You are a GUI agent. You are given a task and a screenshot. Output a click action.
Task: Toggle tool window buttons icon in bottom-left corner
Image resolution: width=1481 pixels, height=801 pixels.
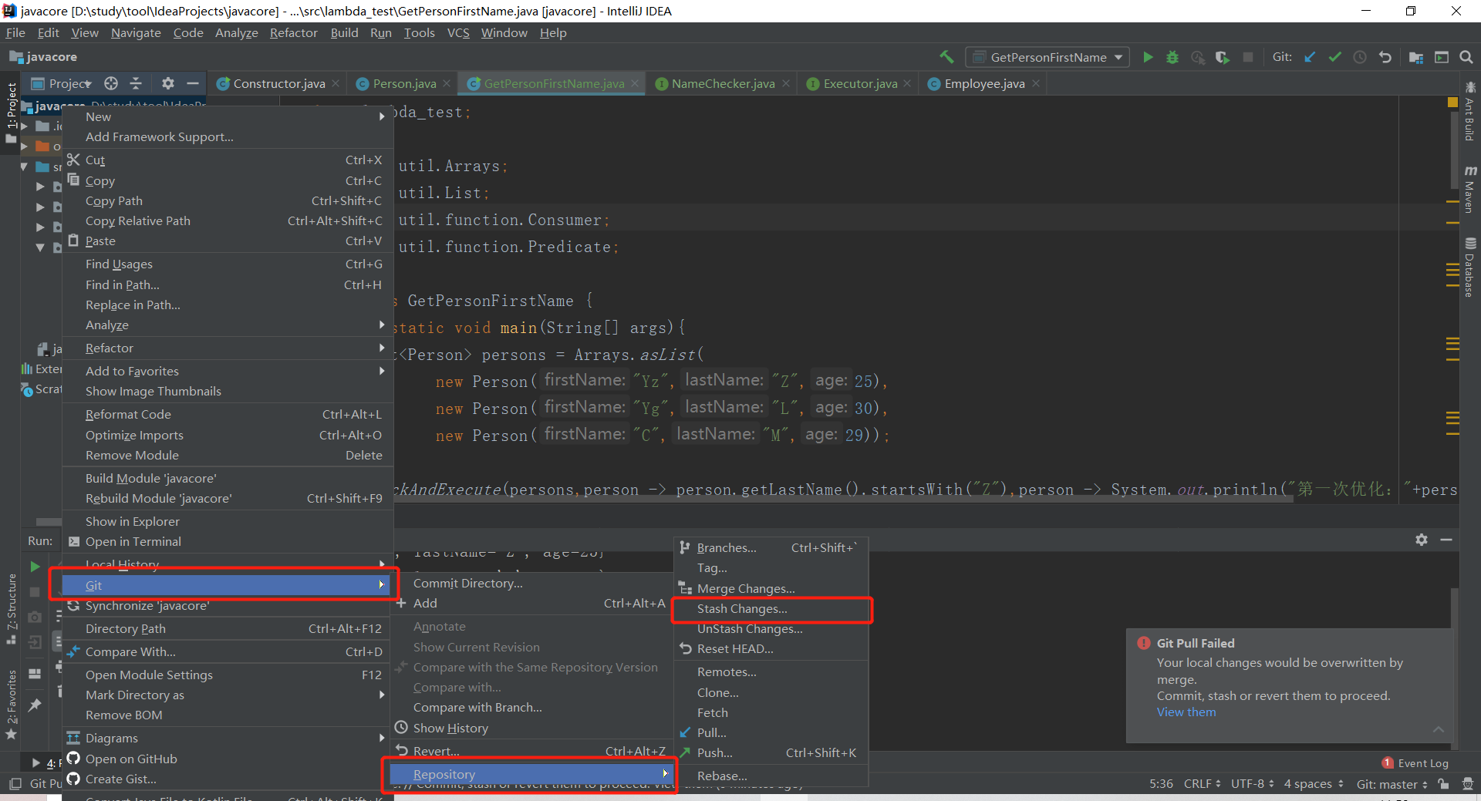pyautogui.click(x=15, y=784)
